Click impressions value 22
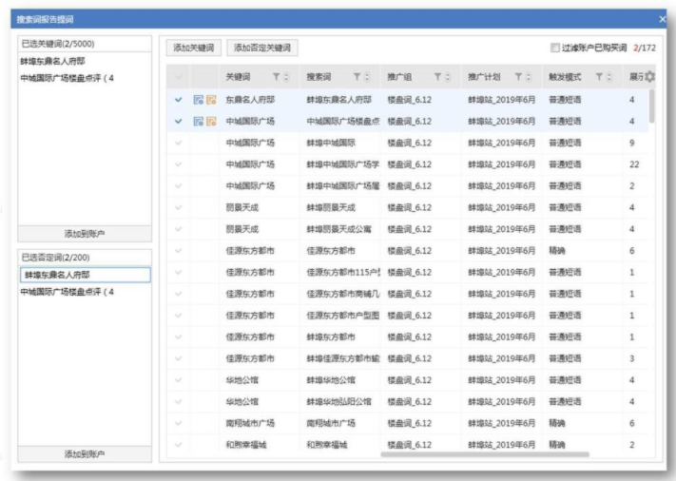The width and height of the screenshot is (676, 481). click(634, 164)
